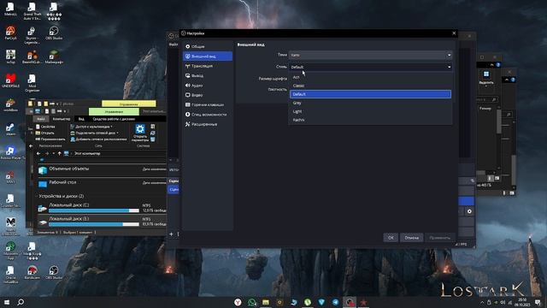547x308 pixels.
Task: Open the Майнкрафт desktop shortcut
Action: [x=54, y=56]
